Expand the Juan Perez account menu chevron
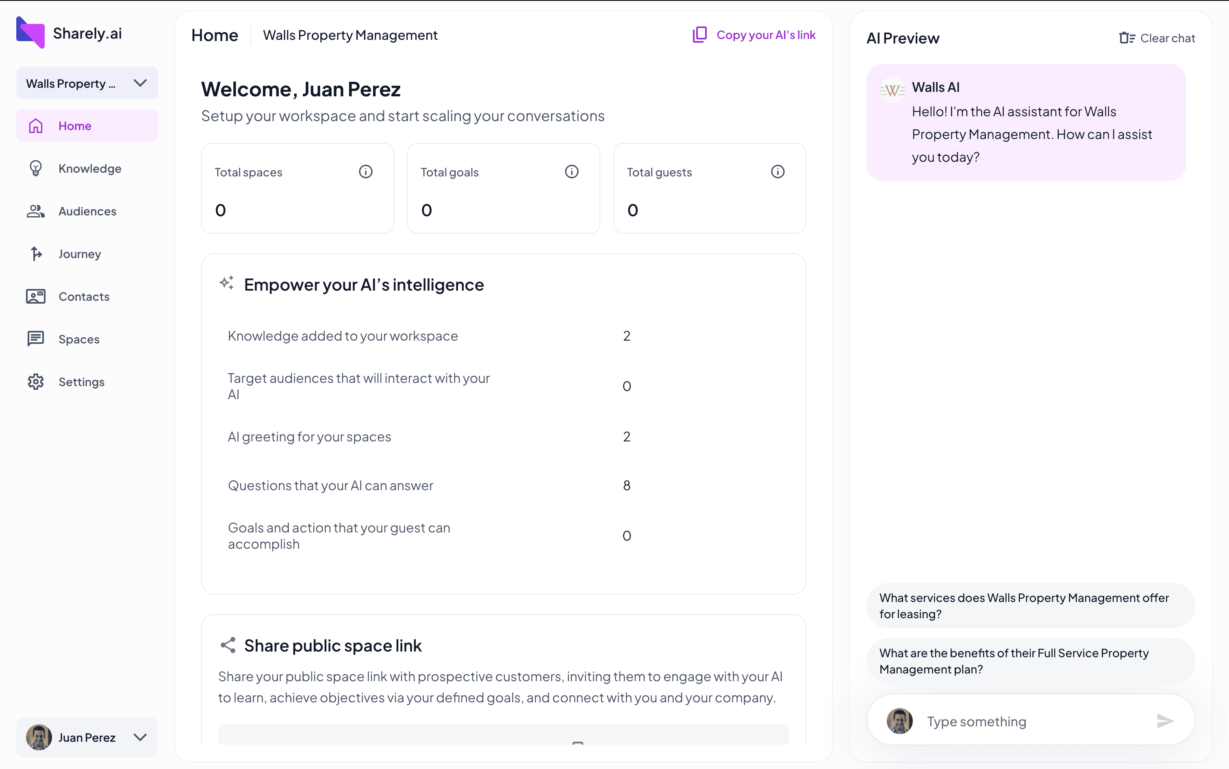 point(140,737)
